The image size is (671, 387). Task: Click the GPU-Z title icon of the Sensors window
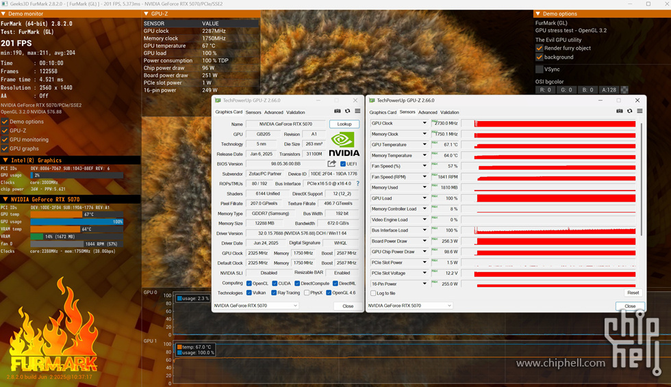click(372, 101)
